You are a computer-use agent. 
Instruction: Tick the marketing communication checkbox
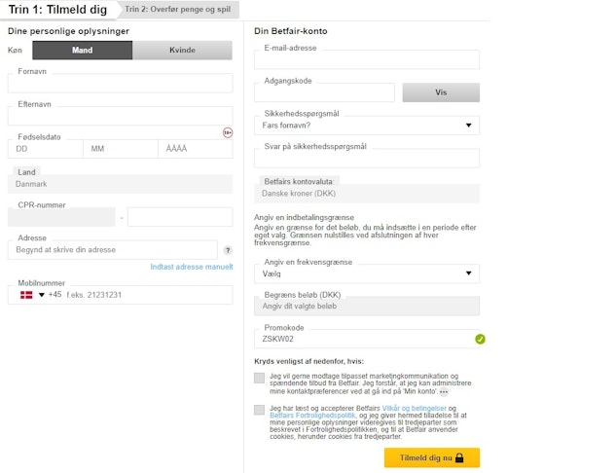[x=259, y=379]
